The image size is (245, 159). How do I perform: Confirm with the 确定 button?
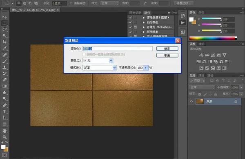(x=167, y=49)
